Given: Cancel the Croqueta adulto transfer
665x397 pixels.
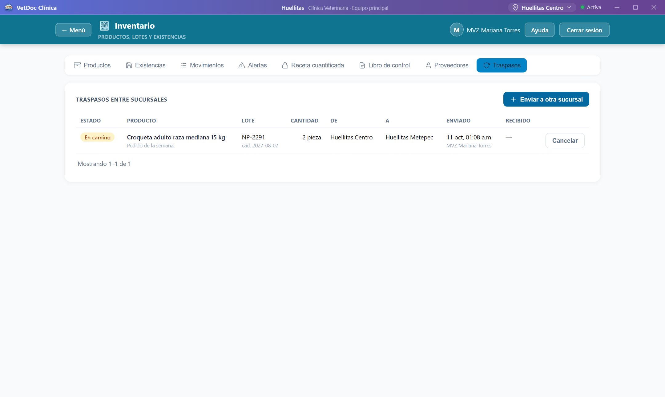Looking at the screenshot, I should click(x=565, y=141).
